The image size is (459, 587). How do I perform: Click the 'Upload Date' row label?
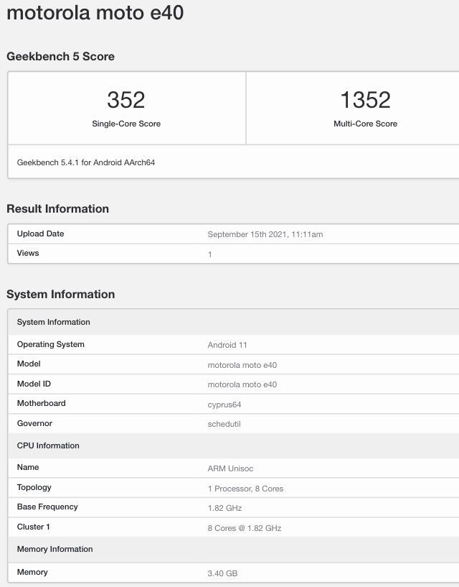40,234
